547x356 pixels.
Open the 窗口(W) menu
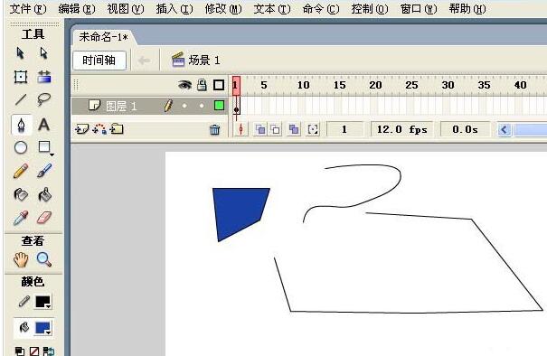coord(419,9)
